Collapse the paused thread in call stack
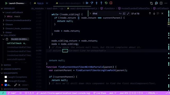170x95 pixels. [3, 39]
